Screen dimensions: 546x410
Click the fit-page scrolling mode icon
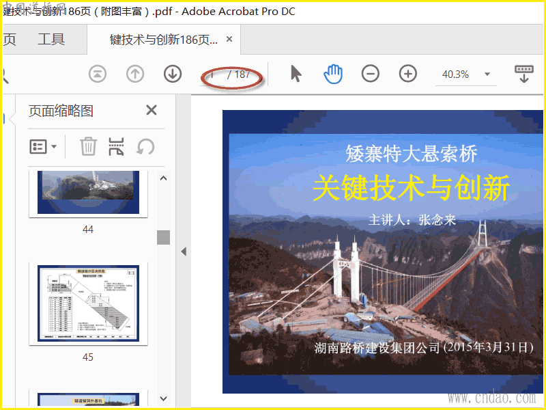[x=524, y=74]
